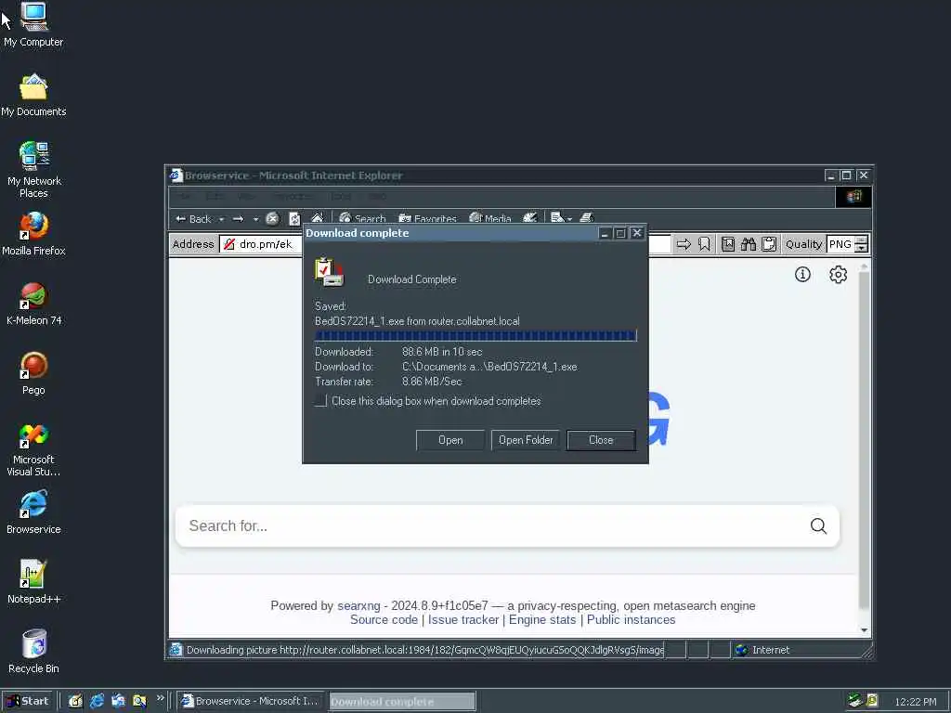This screenshot has height=713, width=951.
Task: Click the searxng link in footer
Action: point(358,605)
